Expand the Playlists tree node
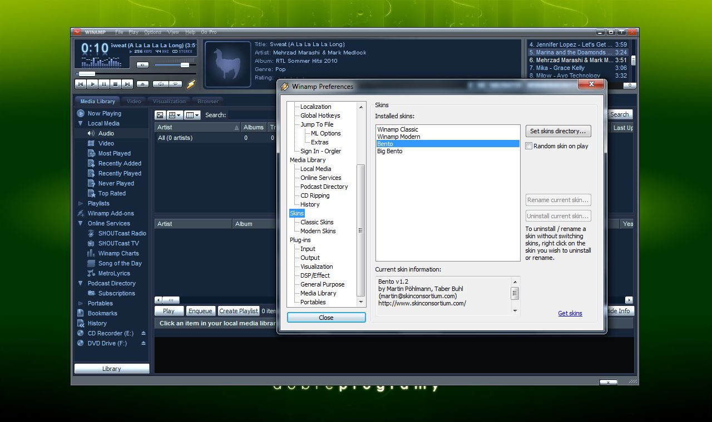This screenshot has width=712, height=422. (x=81, y=203)
